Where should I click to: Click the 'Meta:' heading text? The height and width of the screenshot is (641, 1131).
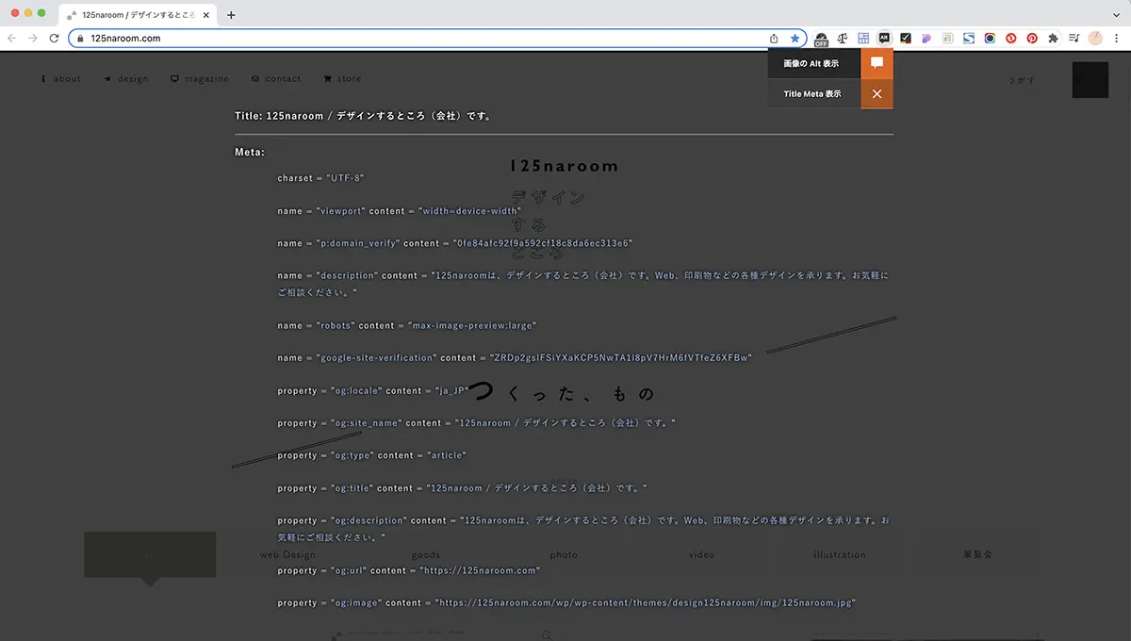click(250, 152)
